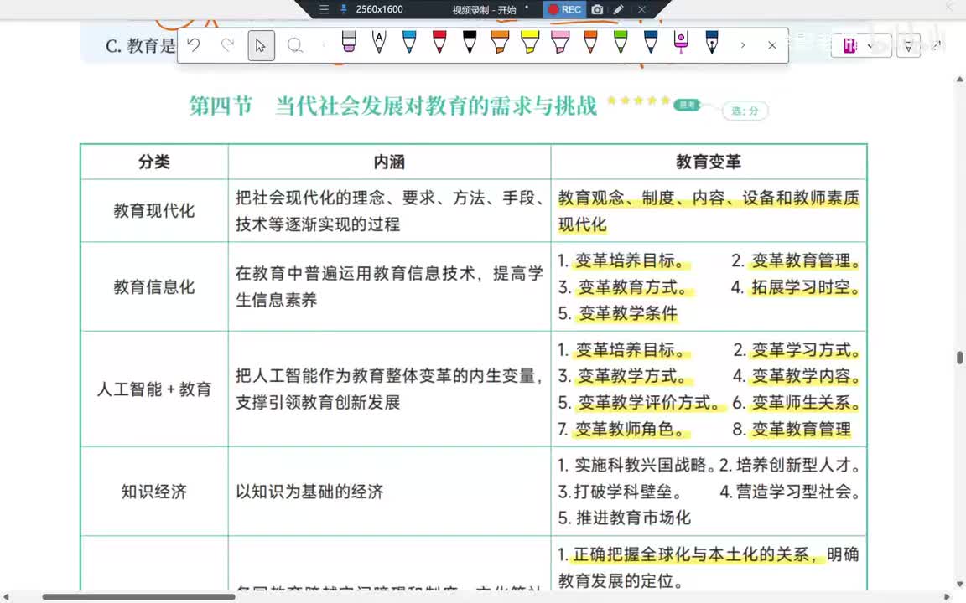
Task: Show more pens with right chevron
Action: 743,45
